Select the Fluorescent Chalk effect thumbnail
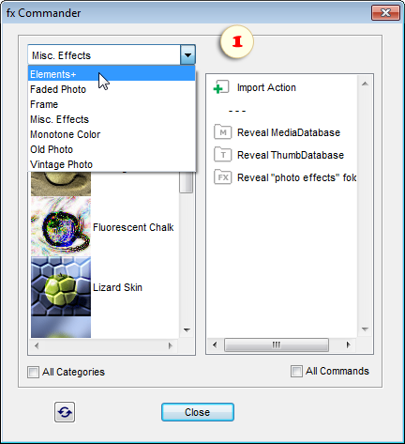 pyautogui.click(x=61, y=227)
